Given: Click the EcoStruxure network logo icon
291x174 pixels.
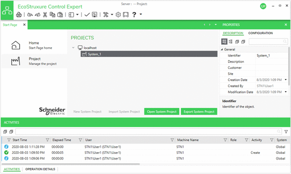Looking at the screenshot, I should (7, 11).
